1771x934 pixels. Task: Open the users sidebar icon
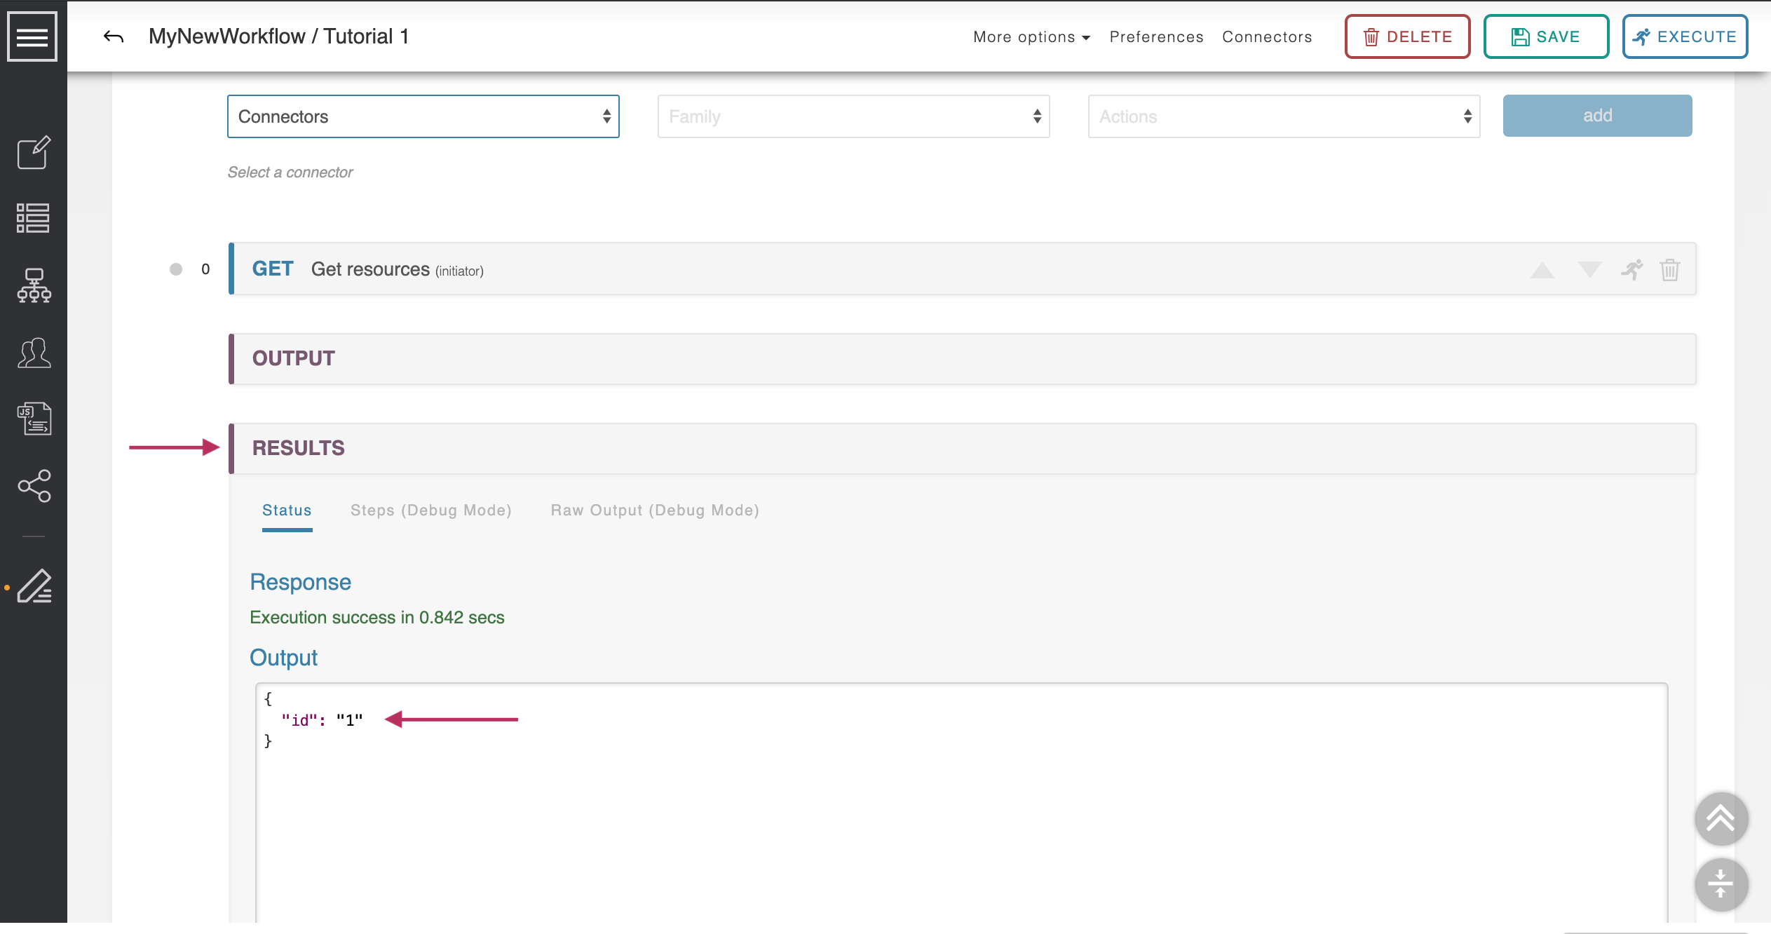[x=34, y=353]
